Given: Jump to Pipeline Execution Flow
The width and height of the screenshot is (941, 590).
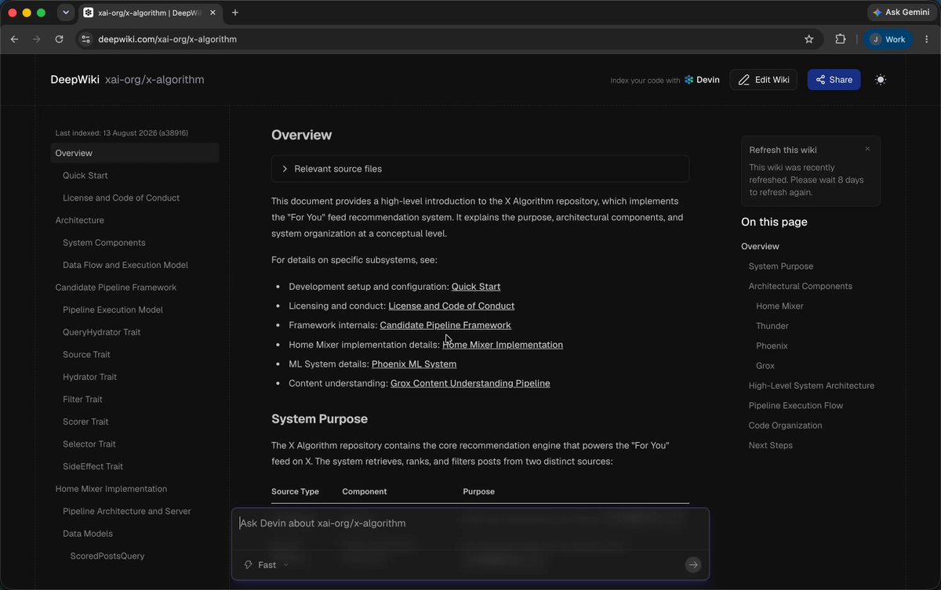Looking at the screenshot, I should point(796,406).
